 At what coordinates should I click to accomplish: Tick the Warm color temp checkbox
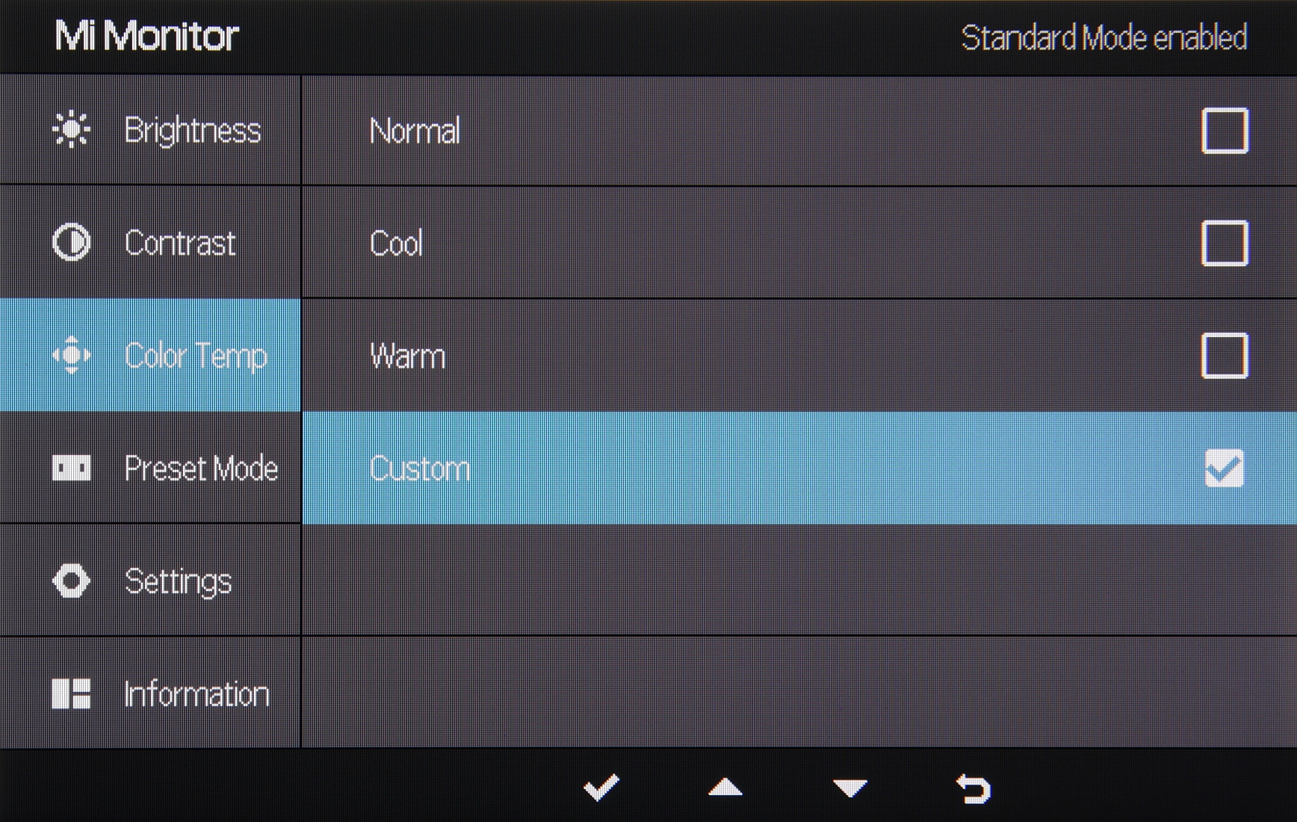tap(1225, 356)
